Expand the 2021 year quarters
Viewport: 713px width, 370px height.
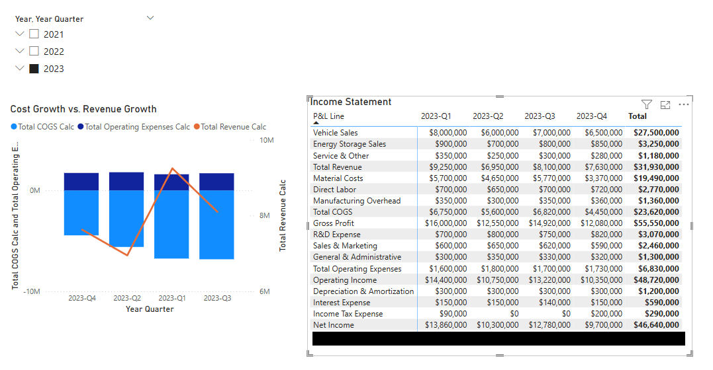tap(19, 34)
